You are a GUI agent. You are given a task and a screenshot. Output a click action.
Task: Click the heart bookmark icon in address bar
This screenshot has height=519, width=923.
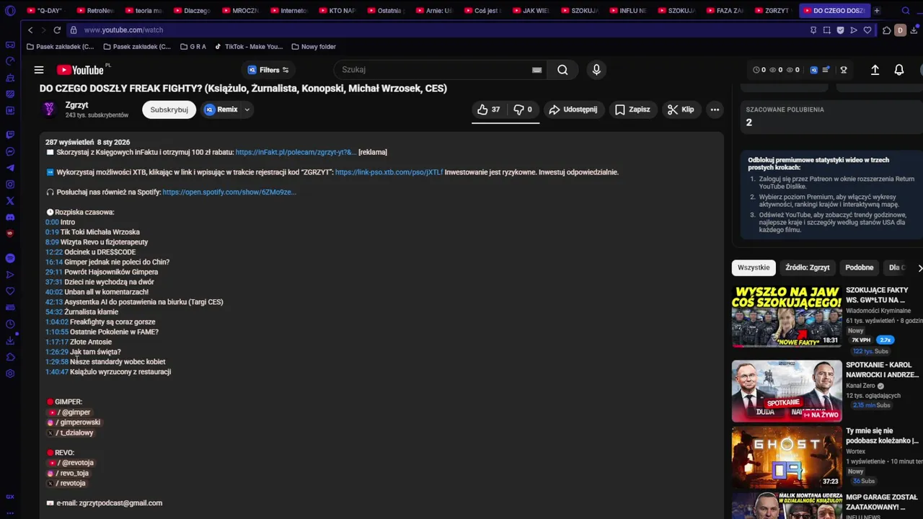[x=867, y=30]
